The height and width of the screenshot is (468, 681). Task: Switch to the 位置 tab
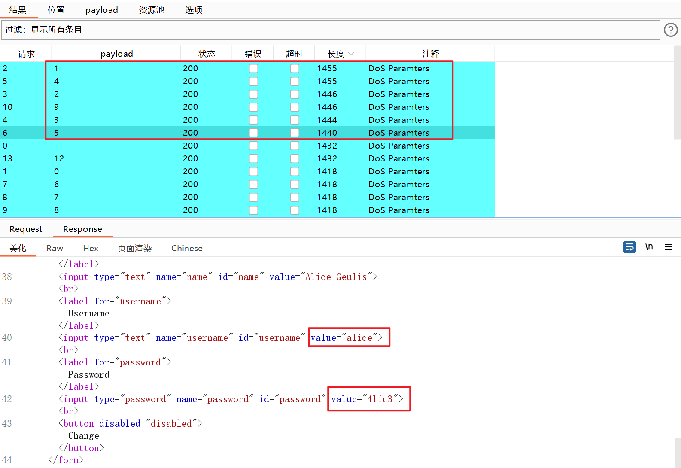pos(56,10)
